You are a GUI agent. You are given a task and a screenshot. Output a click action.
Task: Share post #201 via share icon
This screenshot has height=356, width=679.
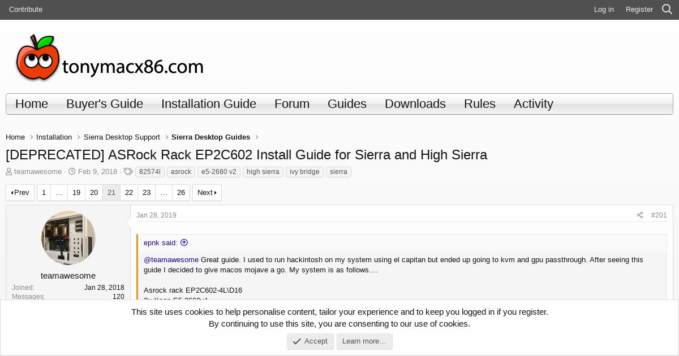tap(640, 215)
